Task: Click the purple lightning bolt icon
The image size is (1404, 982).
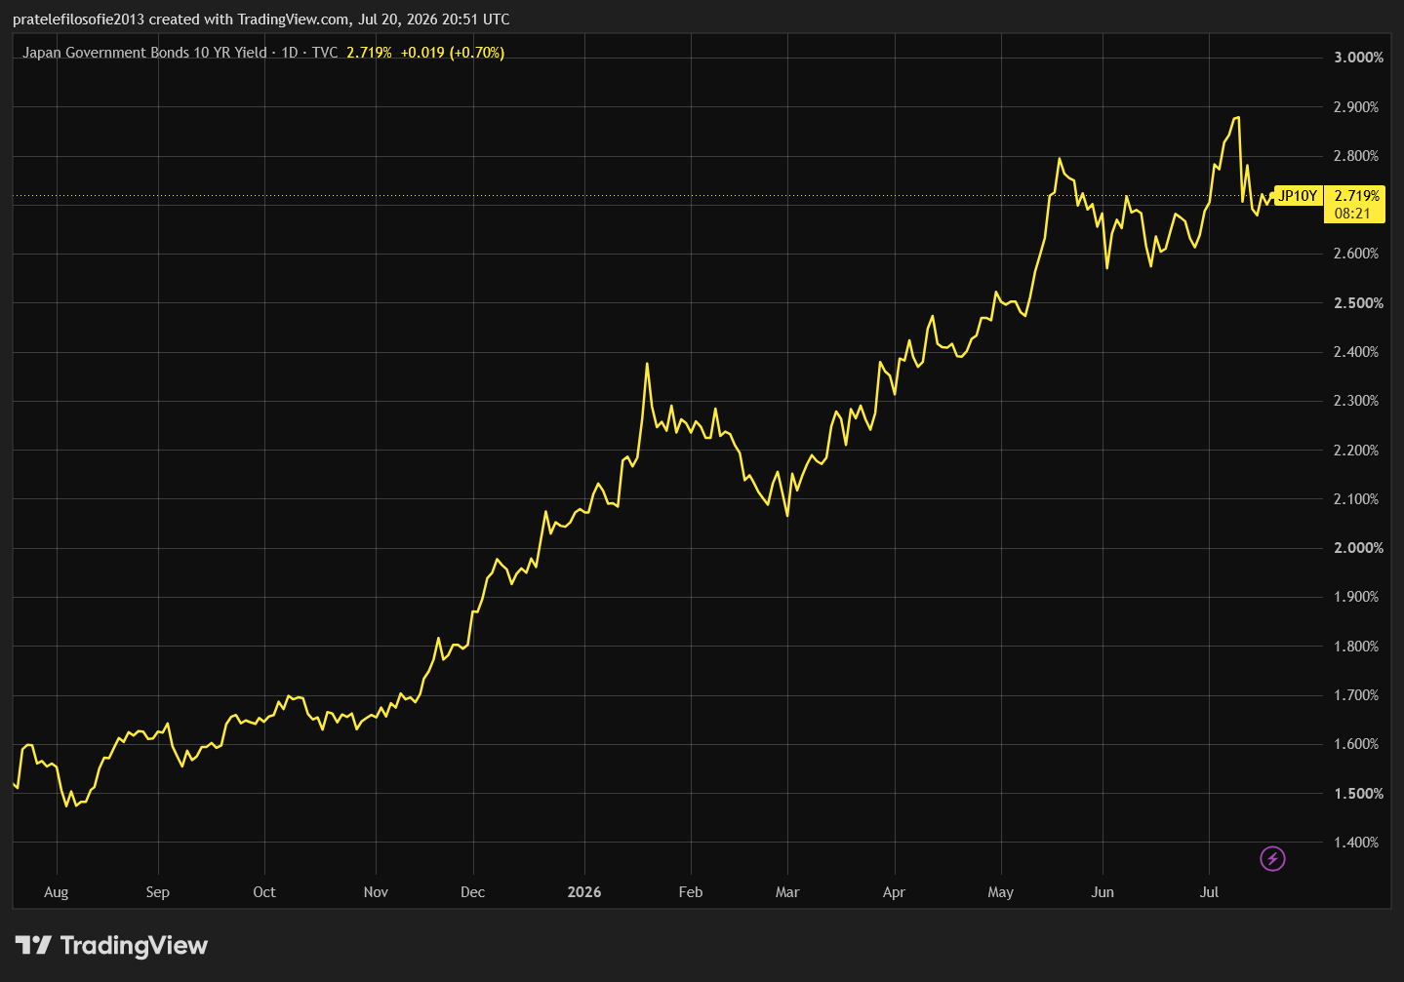Action: pyautogui.click(x=1272, y=858)
